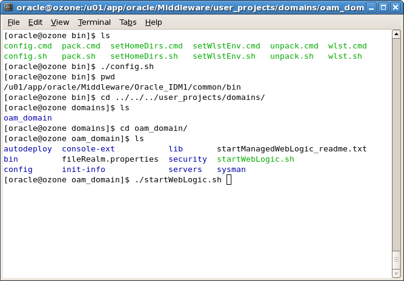404x281 pixels.
Task: Close the terminal window
Action: point(396,7)
